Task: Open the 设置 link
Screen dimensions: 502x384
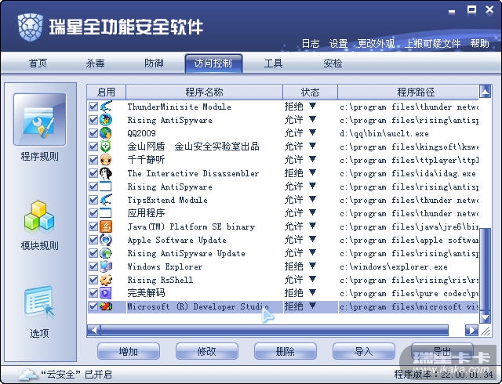Action: click(338, 43)
